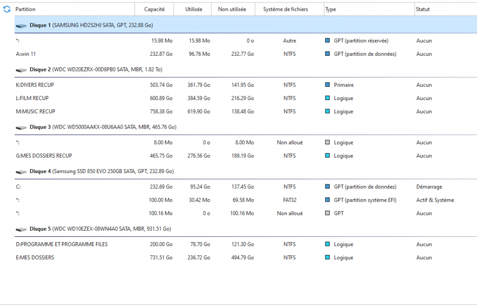This screenshot has width=477, height=305.
Task: Sort by Utilisée column header
Action: pyautogui.click(x=193, y=9)
